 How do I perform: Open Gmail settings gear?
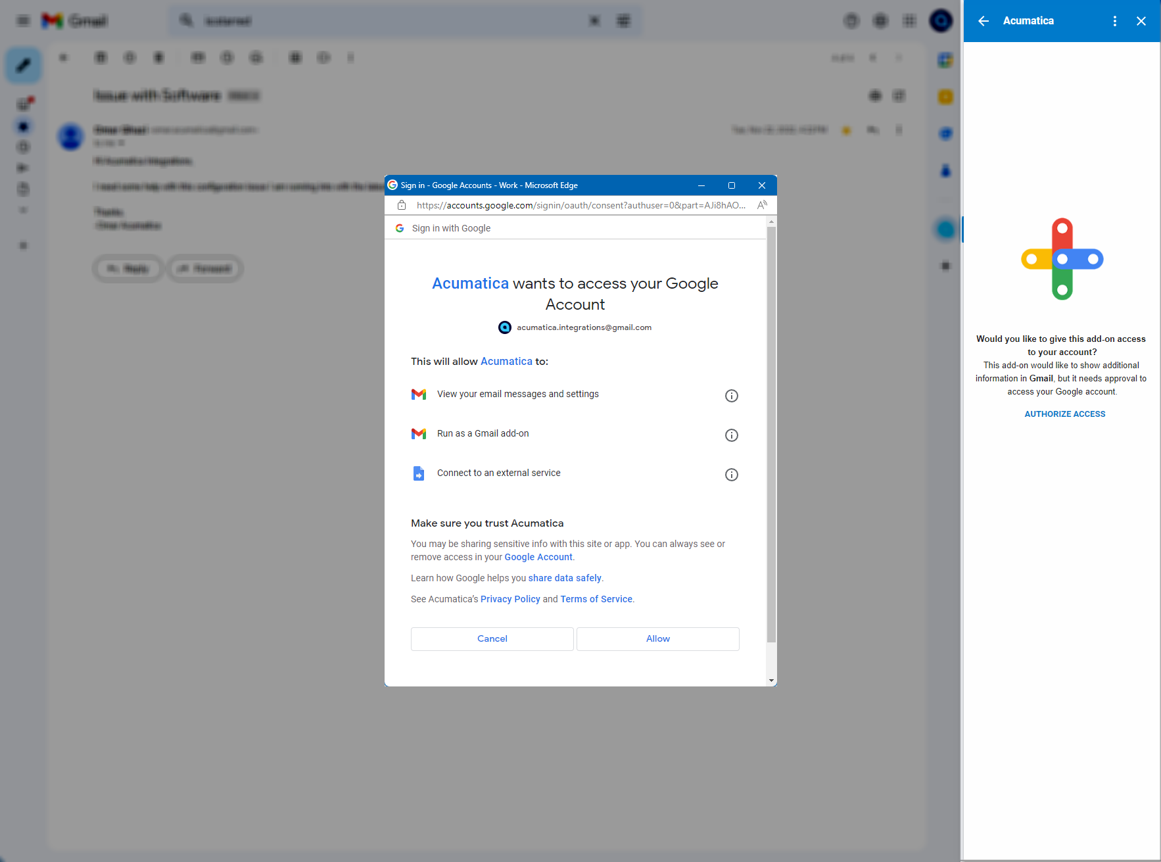pyautogui.click(x=880, y=21)
